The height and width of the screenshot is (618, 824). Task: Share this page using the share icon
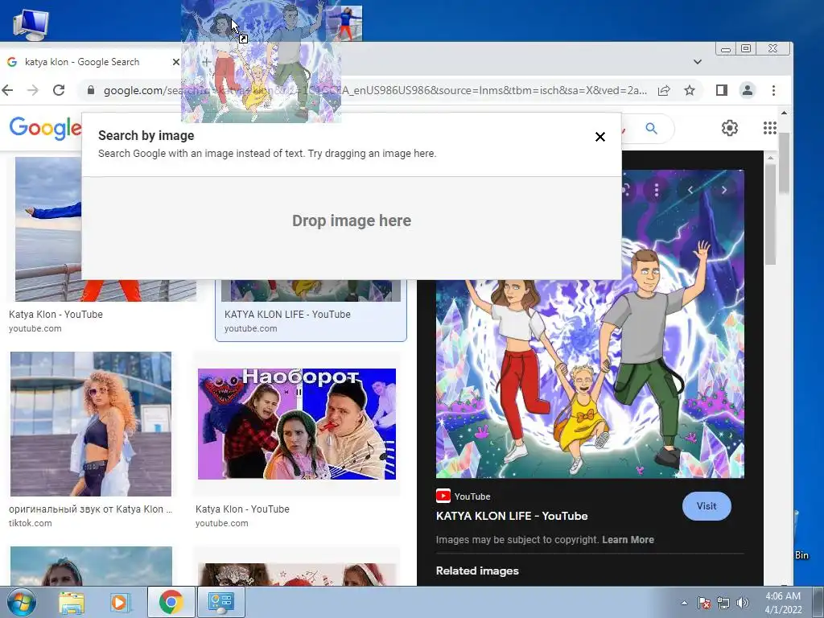pos(664,90)
